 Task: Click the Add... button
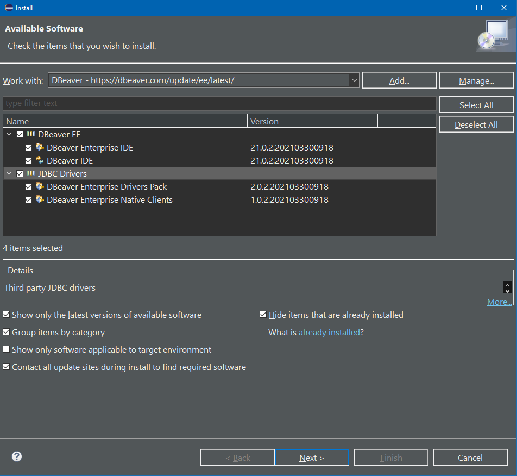tap(399, 80)
